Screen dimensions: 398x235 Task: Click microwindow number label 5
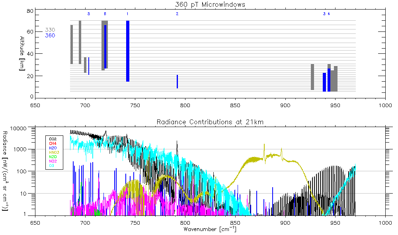click(89, 14)
